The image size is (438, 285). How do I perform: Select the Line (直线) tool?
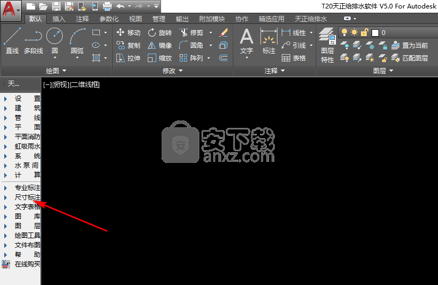coord(12,41)
